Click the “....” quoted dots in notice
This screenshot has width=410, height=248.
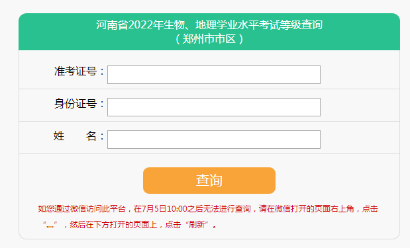coord(50,224)
